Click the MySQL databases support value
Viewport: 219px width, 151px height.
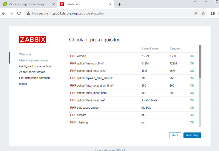tap(146, 108)
